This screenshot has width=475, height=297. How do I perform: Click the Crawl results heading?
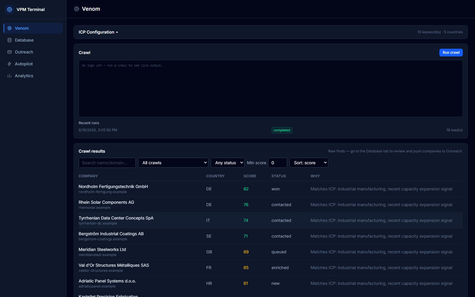pos(92,151)
